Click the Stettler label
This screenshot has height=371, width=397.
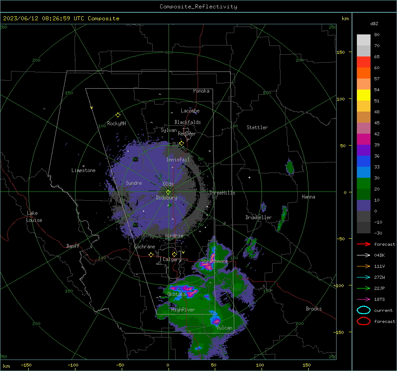click(257, 127)
